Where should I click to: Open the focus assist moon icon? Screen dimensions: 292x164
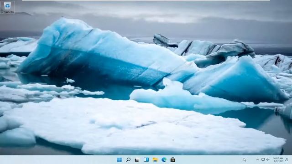[287, 160]
